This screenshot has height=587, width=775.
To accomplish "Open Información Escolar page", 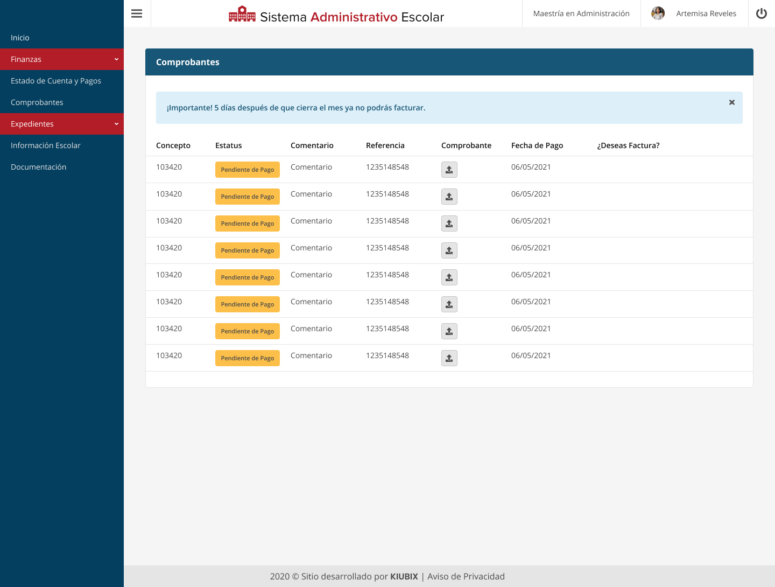I will coord(46,145).
